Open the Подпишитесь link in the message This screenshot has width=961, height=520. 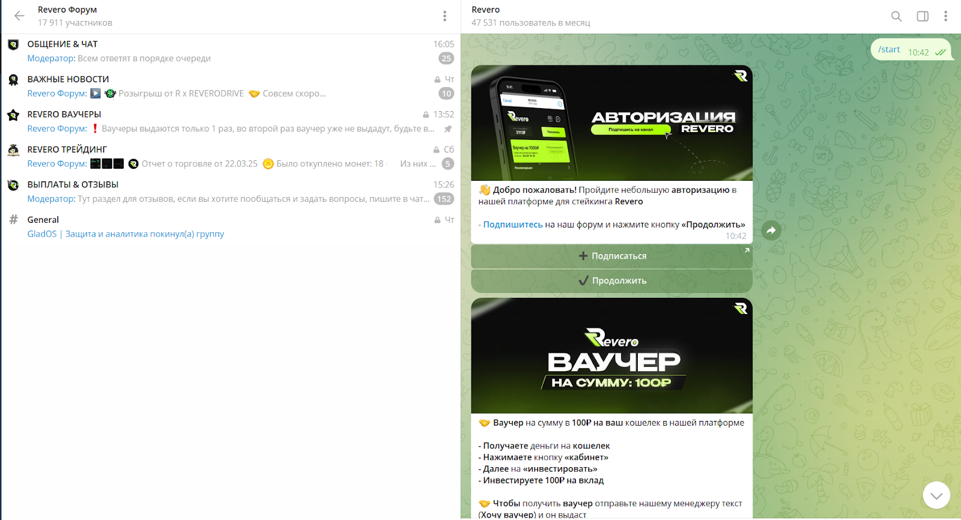(513, 225)
